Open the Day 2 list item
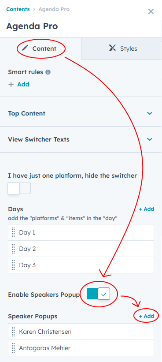Viewport: 162px width, 362px height. pyautogui.click(x=81, y=249)
